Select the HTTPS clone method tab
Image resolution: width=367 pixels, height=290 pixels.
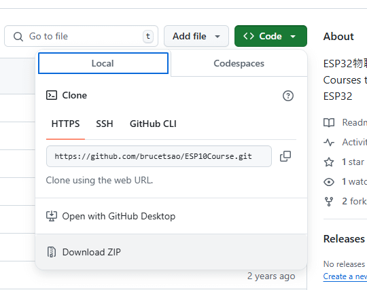tap(65, 124)
